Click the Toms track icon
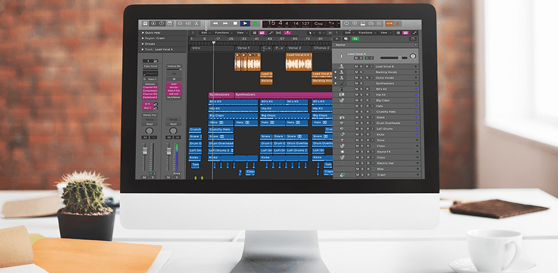This screenshot has height=273, width=558. 342,140
